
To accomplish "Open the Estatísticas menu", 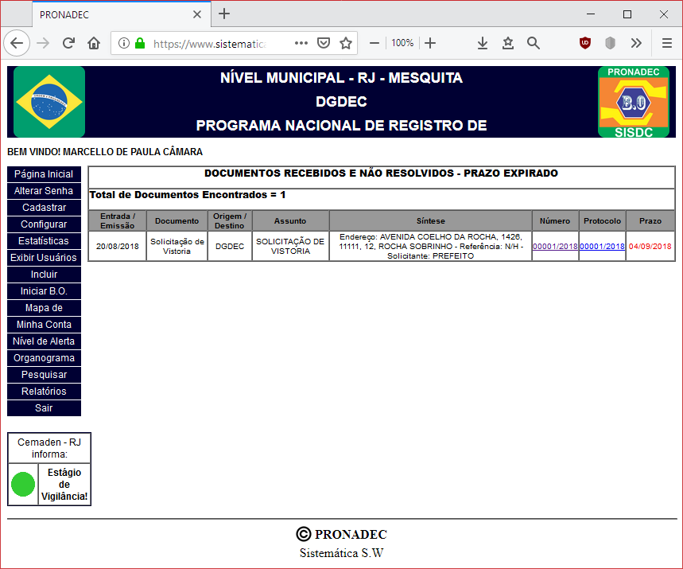I will (x=44, y=241).
